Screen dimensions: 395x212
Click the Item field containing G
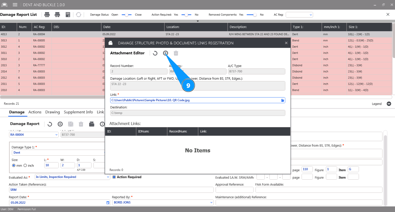coord(353,169)
